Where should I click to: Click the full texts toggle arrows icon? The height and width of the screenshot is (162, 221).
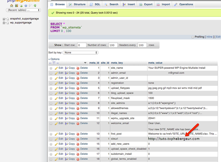coord(54,63)
